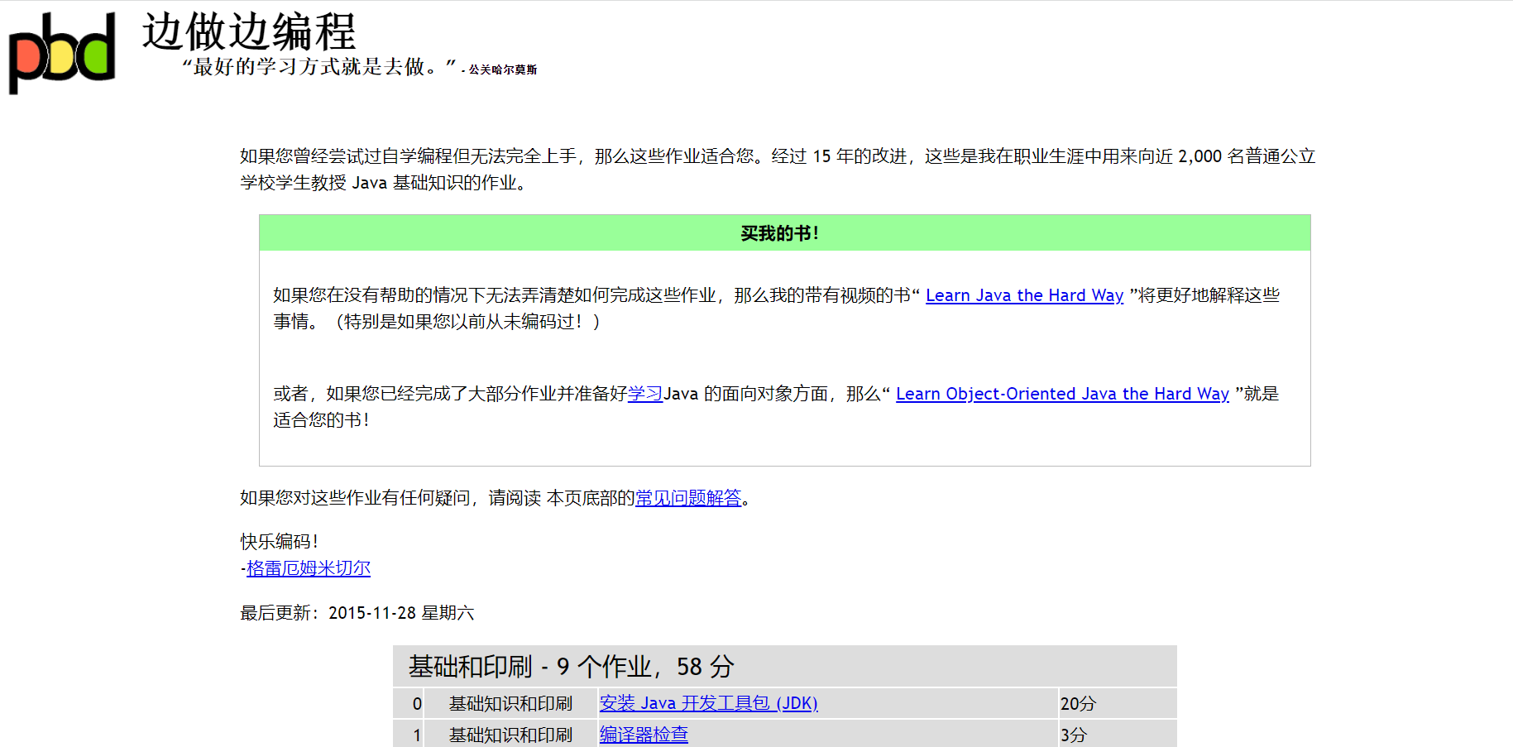Click the 20分 points cell
This screenshot has height=747, width=1513.
click(1117, 703)
